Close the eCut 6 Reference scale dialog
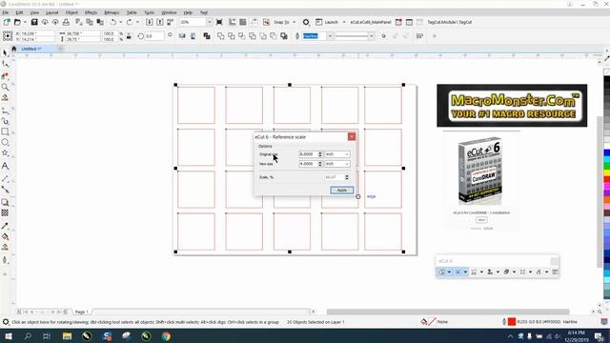 tap(352, 136)
